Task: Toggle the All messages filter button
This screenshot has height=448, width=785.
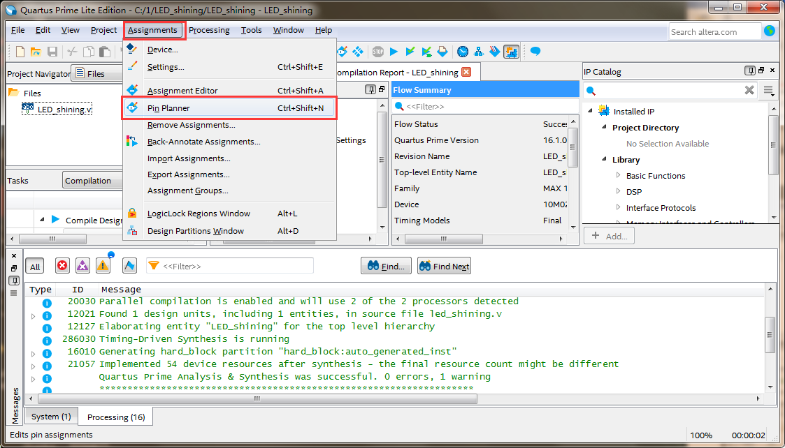Action: (x=34, y=267)
